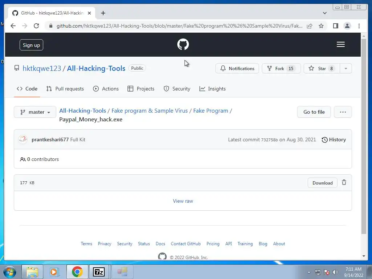The height and width of the screenshot is (279, 372).
Task: Open the Docs footer link
Action: [160, 244]
